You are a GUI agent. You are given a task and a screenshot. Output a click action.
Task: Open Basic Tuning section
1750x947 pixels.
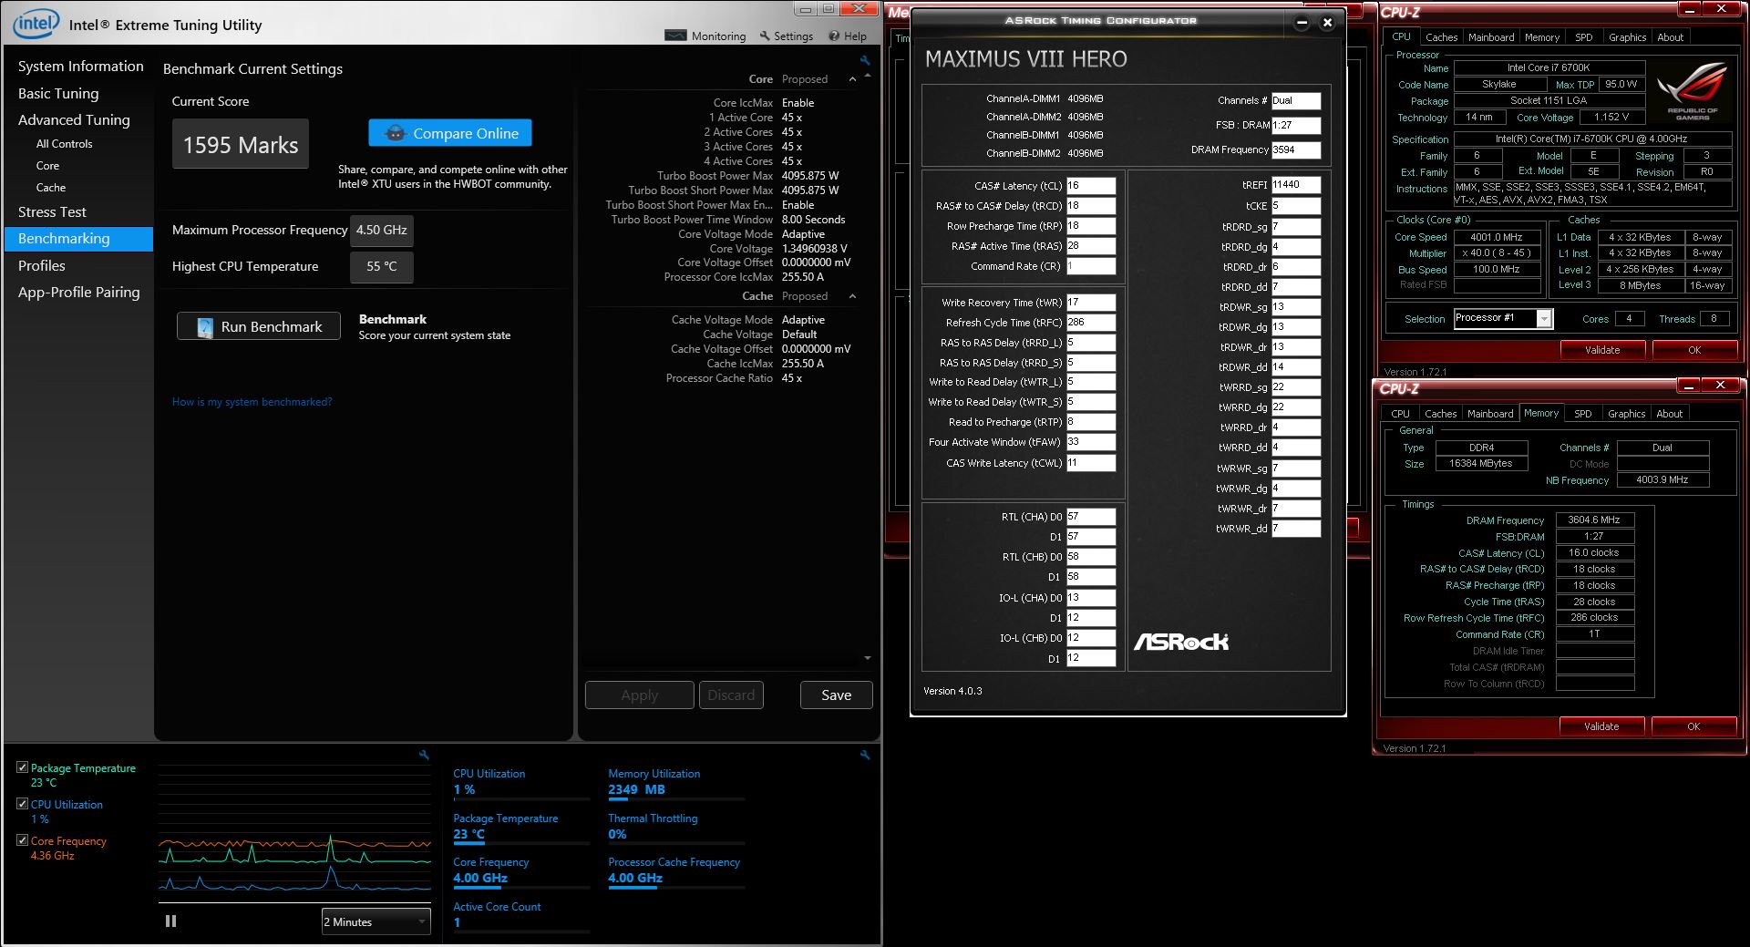tap(58, 93)
